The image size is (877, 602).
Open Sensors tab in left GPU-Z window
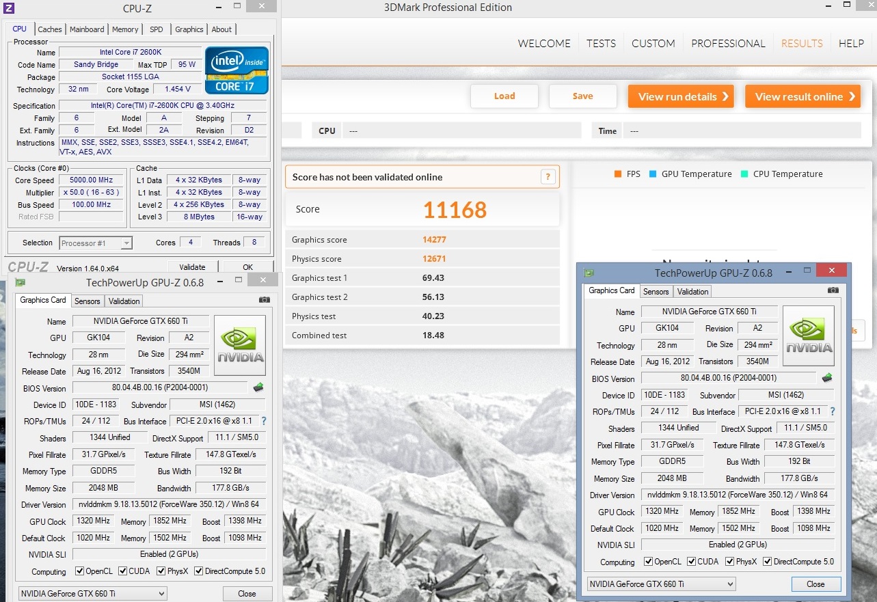87,301
